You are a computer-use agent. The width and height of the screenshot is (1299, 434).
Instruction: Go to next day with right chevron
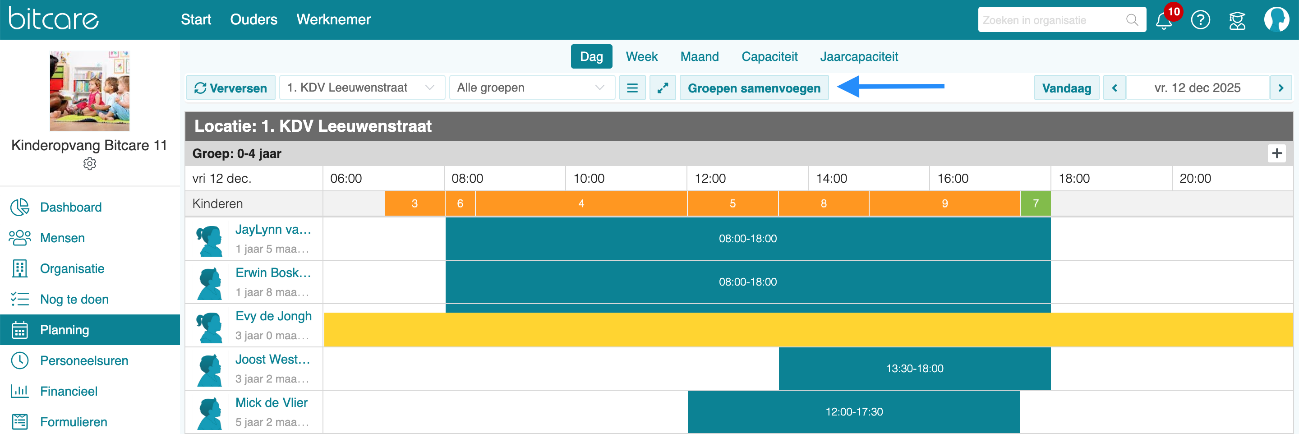[x=1281, y=88]
